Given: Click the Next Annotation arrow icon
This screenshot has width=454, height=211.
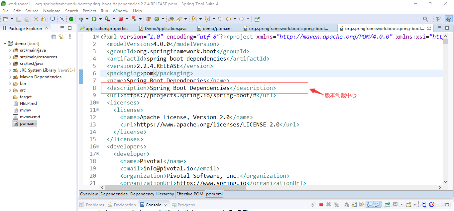Looking at the screenshot, I should tap(194, 19).
